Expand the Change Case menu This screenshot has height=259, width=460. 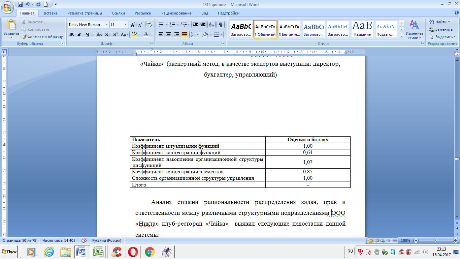pyautogui.click(x=124, y=34)
